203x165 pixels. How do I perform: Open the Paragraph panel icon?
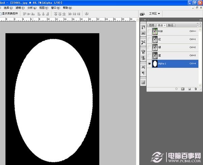(x=143, y=73)
